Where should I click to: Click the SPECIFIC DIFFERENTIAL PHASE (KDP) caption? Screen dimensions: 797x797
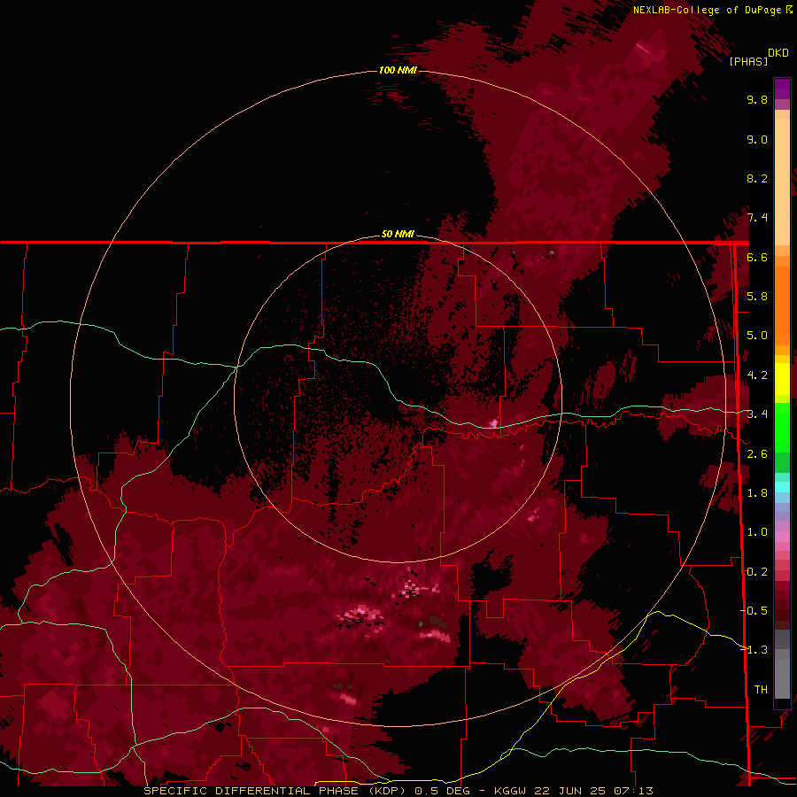[x=275, y=791]
